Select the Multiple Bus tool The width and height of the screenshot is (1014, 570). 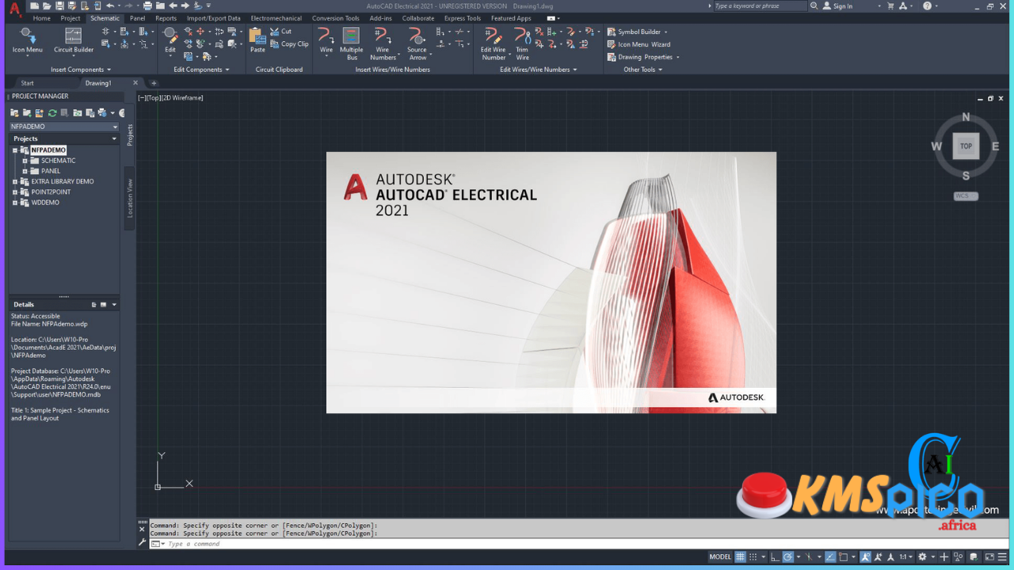pyautogui.click(x=351, y=44)
